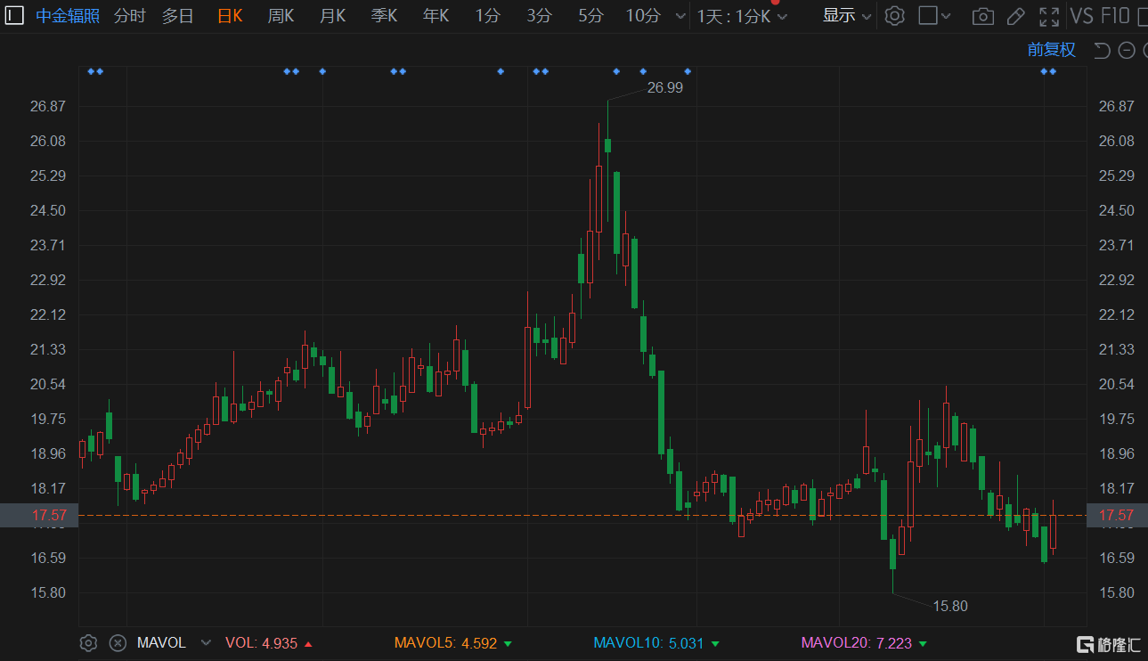Expand the 显示 display dropdown
This screenshot has height=661, width=1148.
(846, 15)
